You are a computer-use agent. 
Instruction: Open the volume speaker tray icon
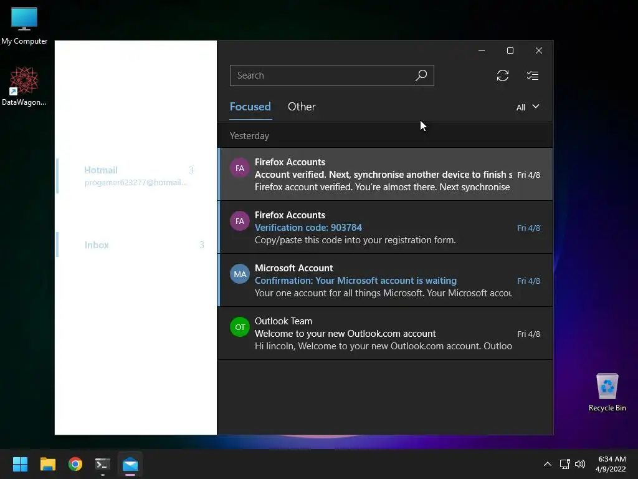(x=580, y=464)
